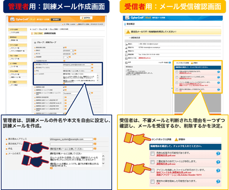Open グループ一覧 in the admin sidebar
This screenshot has width=229, height=190.
[15, 59]
